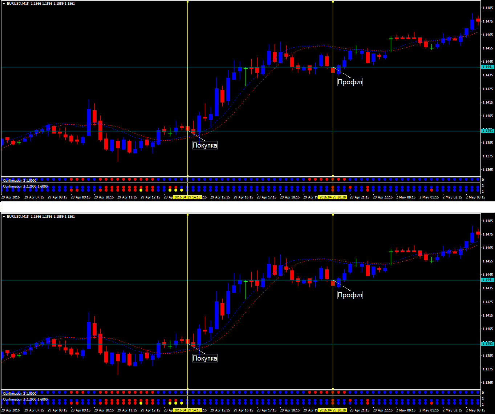Click the Confirmation 2 indicator label, top chart
Screen dimensions: 495x414
pyautogui.click(x=20, y=181)
